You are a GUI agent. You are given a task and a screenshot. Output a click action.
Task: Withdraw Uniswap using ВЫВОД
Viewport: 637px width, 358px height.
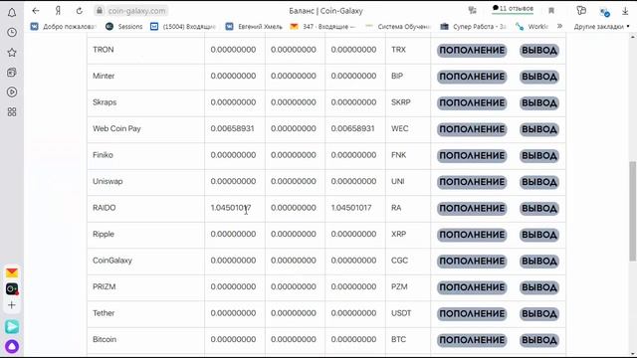[x=539, y=182]
